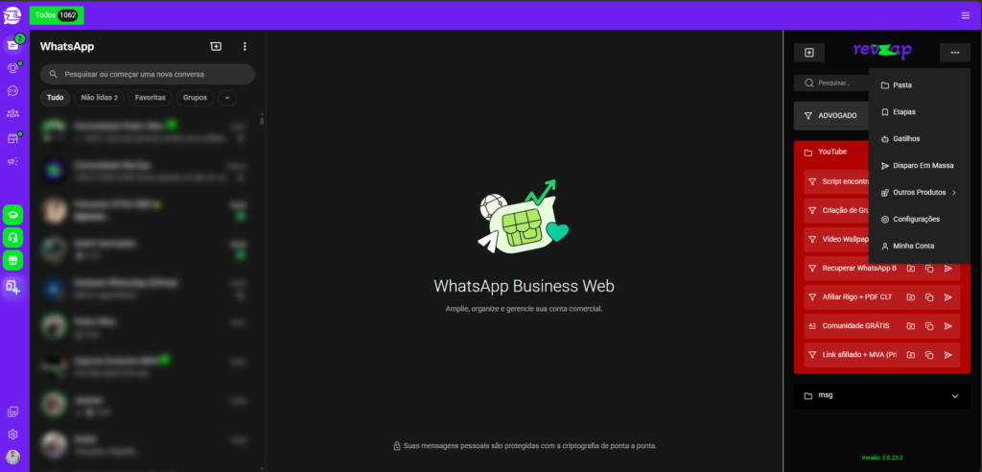Screen dimensions: 982x472
Task: Click the green headset support button
Action: pyautogui.click(x=13, y=238)
